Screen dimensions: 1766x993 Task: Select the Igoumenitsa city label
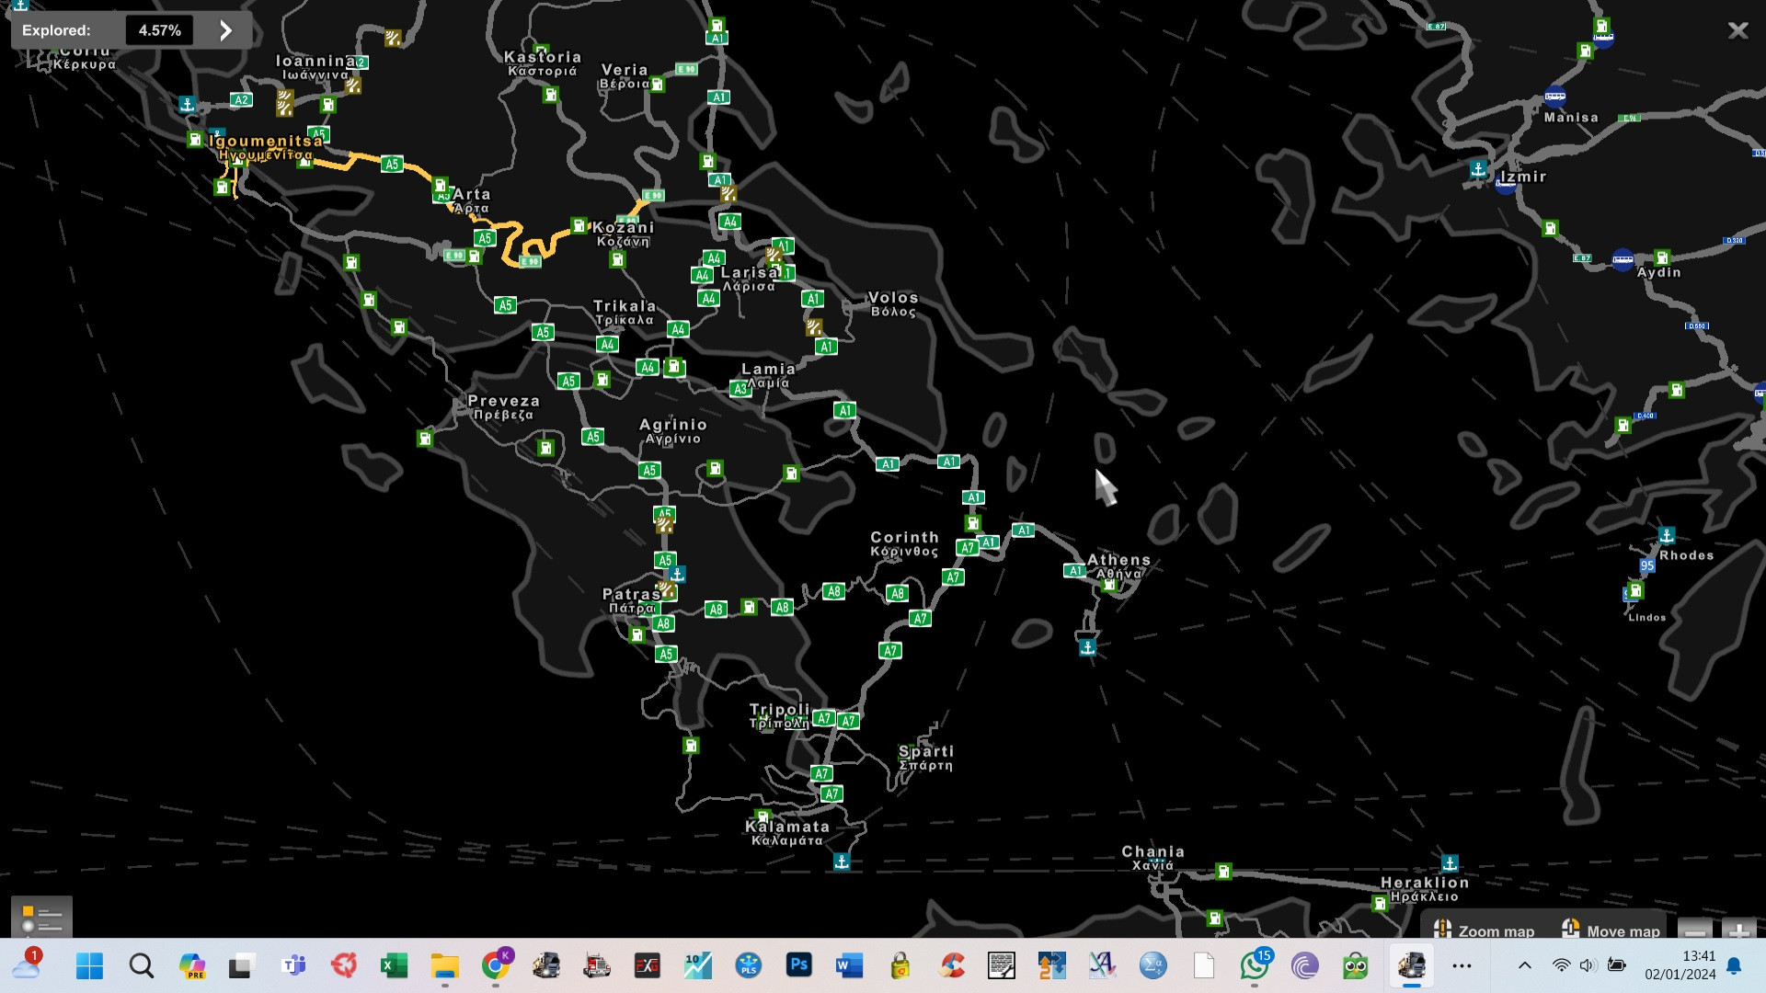pos(266,141)
